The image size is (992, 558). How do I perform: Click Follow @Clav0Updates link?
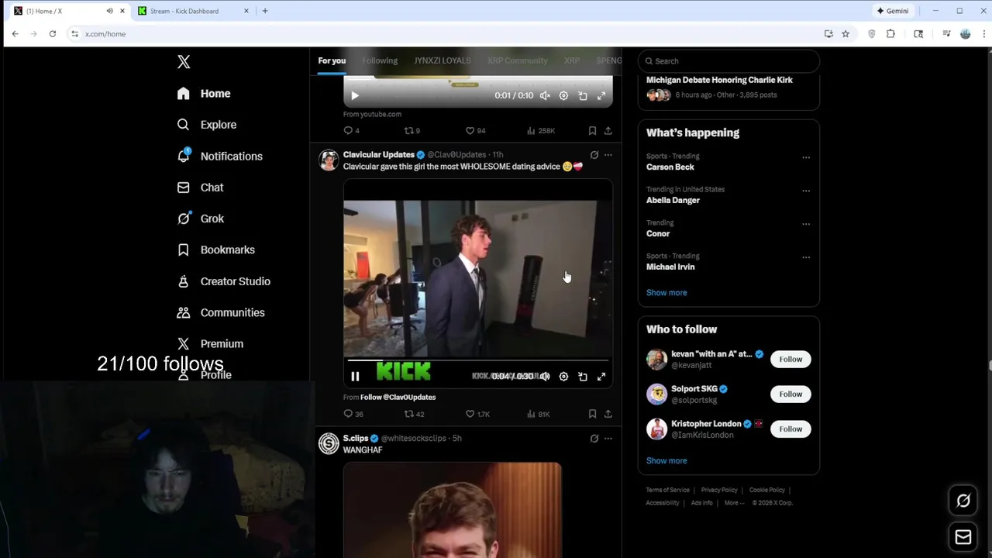[x=398, y=397]
